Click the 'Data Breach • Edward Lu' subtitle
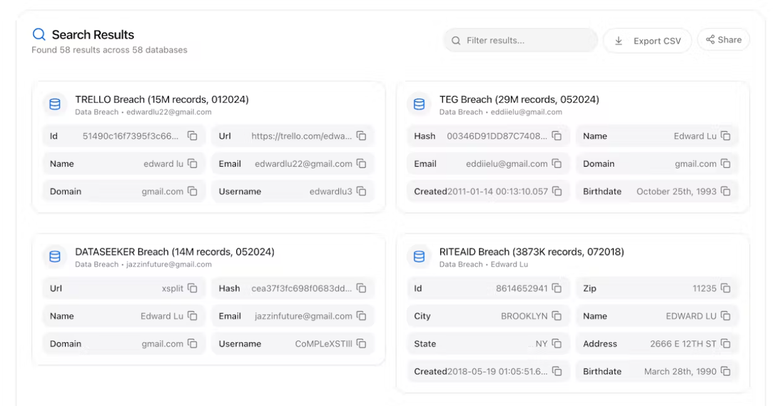The width and height of the screenshot is (780, 406). click(484, 265)
